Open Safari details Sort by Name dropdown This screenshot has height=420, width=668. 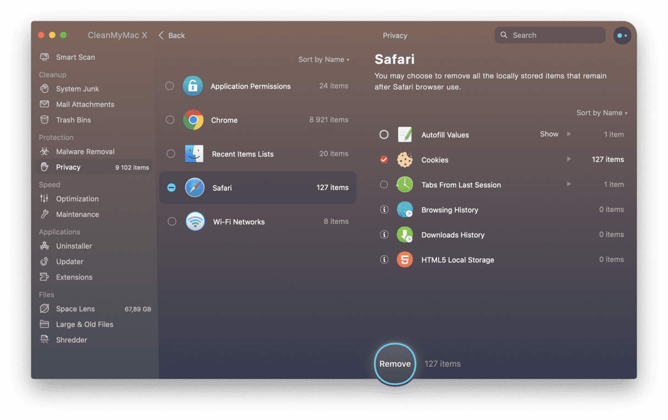602,113
